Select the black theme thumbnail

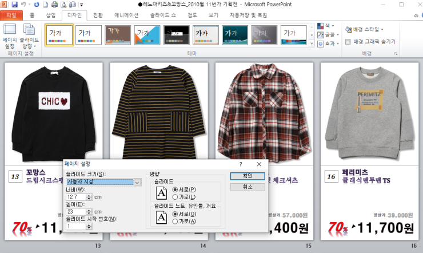177,35
